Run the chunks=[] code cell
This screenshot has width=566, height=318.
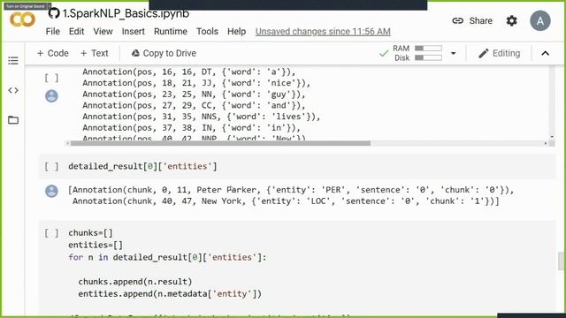pos(51,233)
